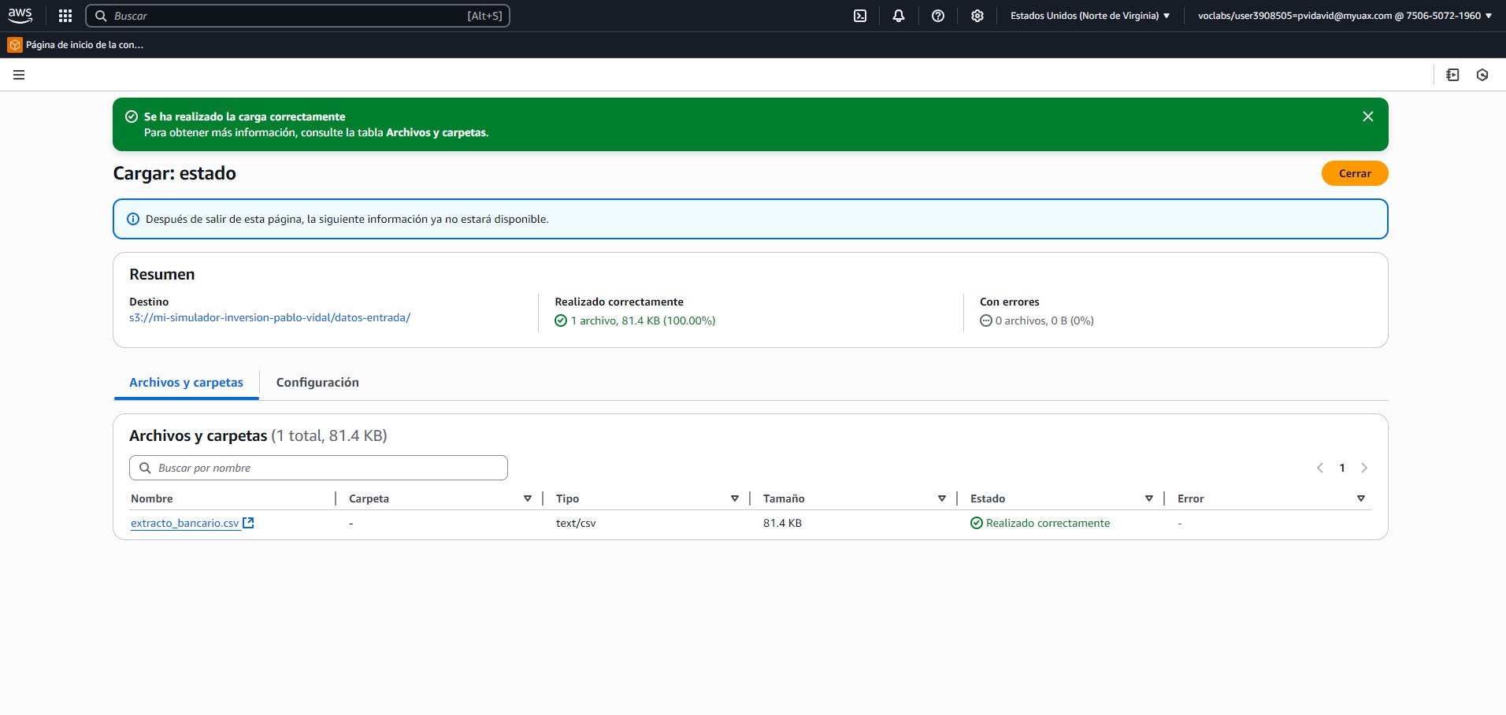Switch to Archivos y carpetas tab

click(x=186, y=383)
